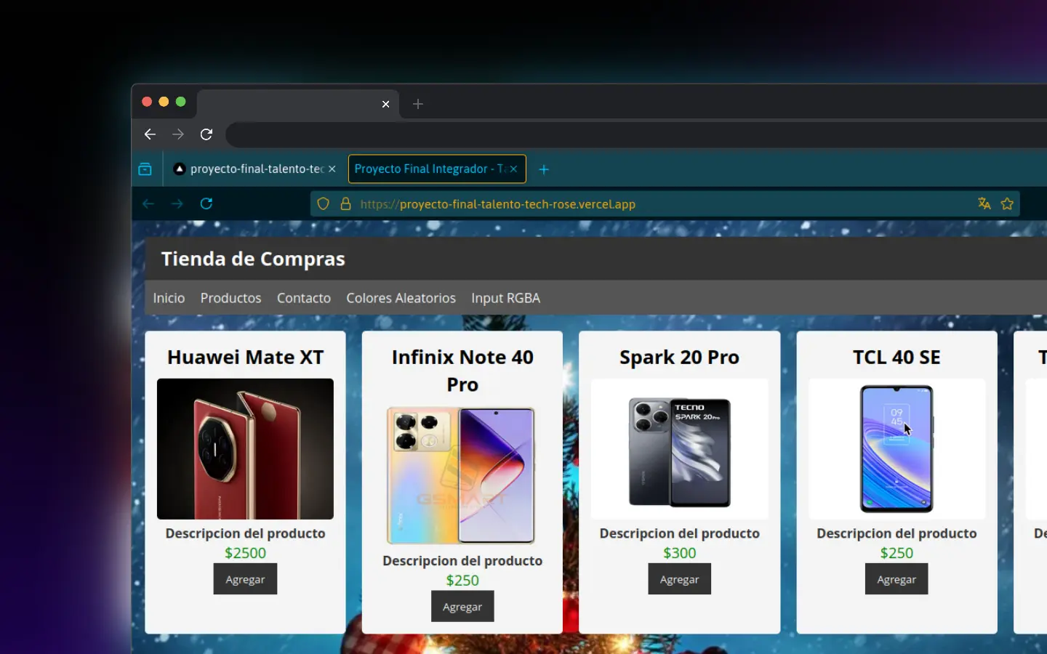This screenshot has width=1047, height=654.
Task: Translate this page icon
Action: (x=984, y=203)
